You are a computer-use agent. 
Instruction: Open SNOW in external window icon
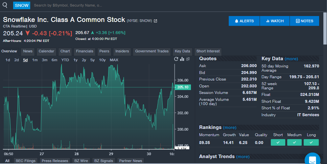click(x=155, y=21)
